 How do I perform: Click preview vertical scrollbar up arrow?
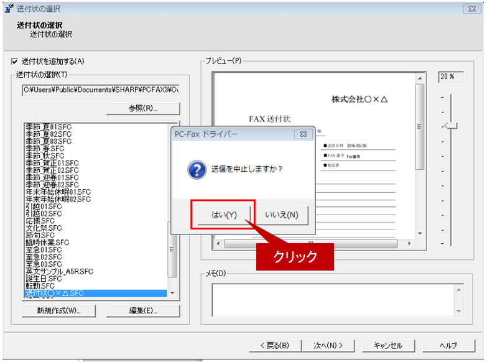[420, 78]
